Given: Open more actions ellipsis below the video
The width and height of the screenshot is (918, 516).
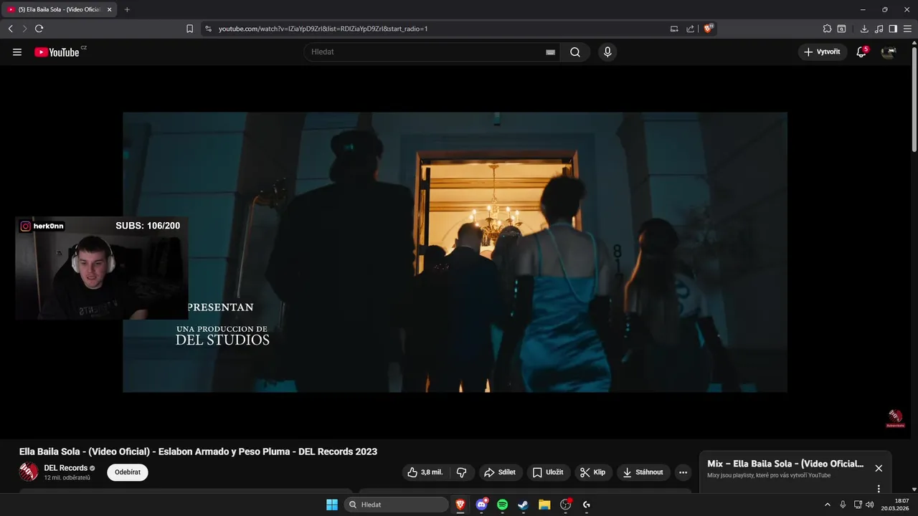Looking at the screenshot, I should pyautogui.click(x=683, y=472).
